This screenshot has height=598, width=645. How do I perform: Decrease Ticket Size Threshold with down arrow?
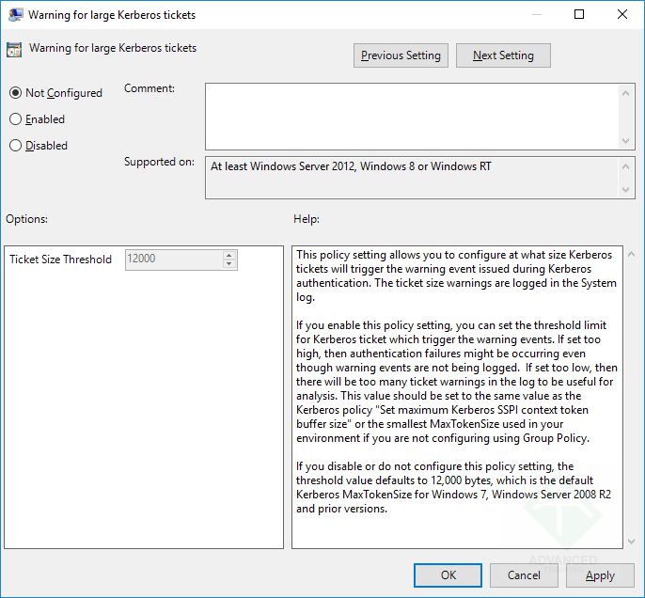pos(228,264)
